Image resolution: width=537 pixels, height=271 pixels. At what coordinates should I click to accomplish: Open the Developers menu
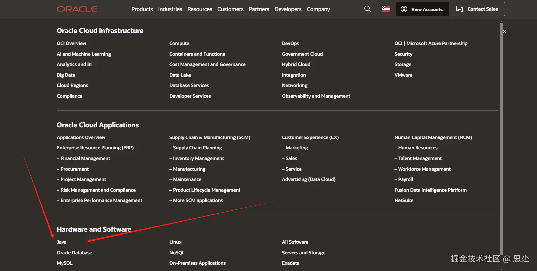pos(288,9)
